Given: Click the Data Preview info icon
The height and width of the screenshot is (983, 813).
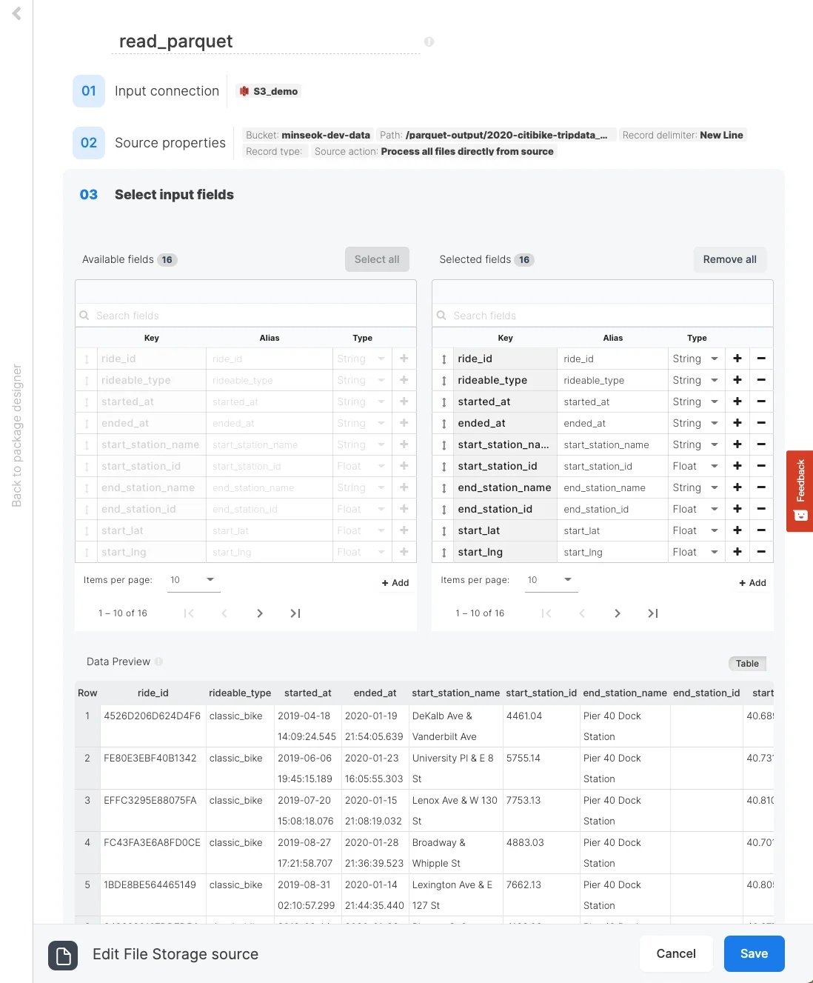Looking at the screenshot, I should point(158,662).
